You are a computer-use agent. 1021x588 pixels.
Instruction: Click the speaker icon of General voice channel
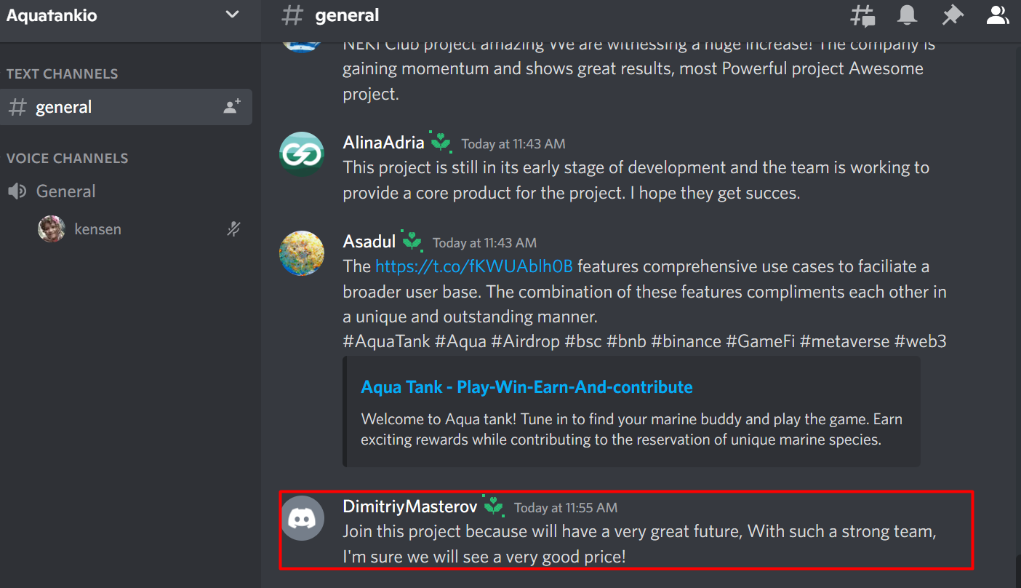(x=17, y=191)
